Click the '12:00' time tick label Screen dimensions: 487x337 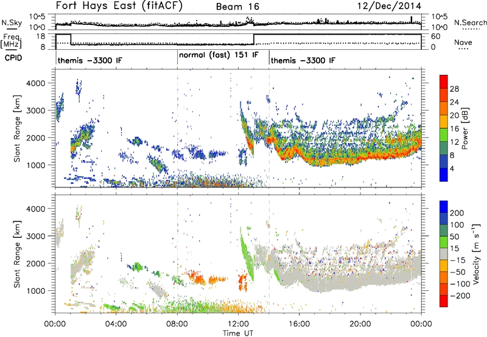coord(238,324)
